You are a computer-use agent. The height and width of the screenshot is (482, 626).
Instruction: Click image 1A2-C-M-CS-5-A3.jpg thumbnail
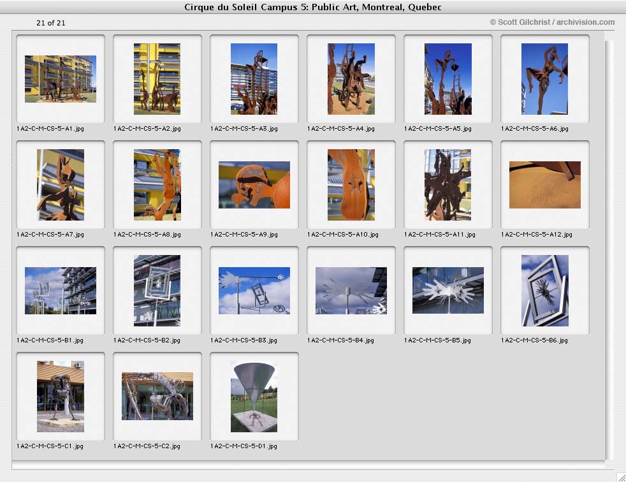tap(254, 79)
